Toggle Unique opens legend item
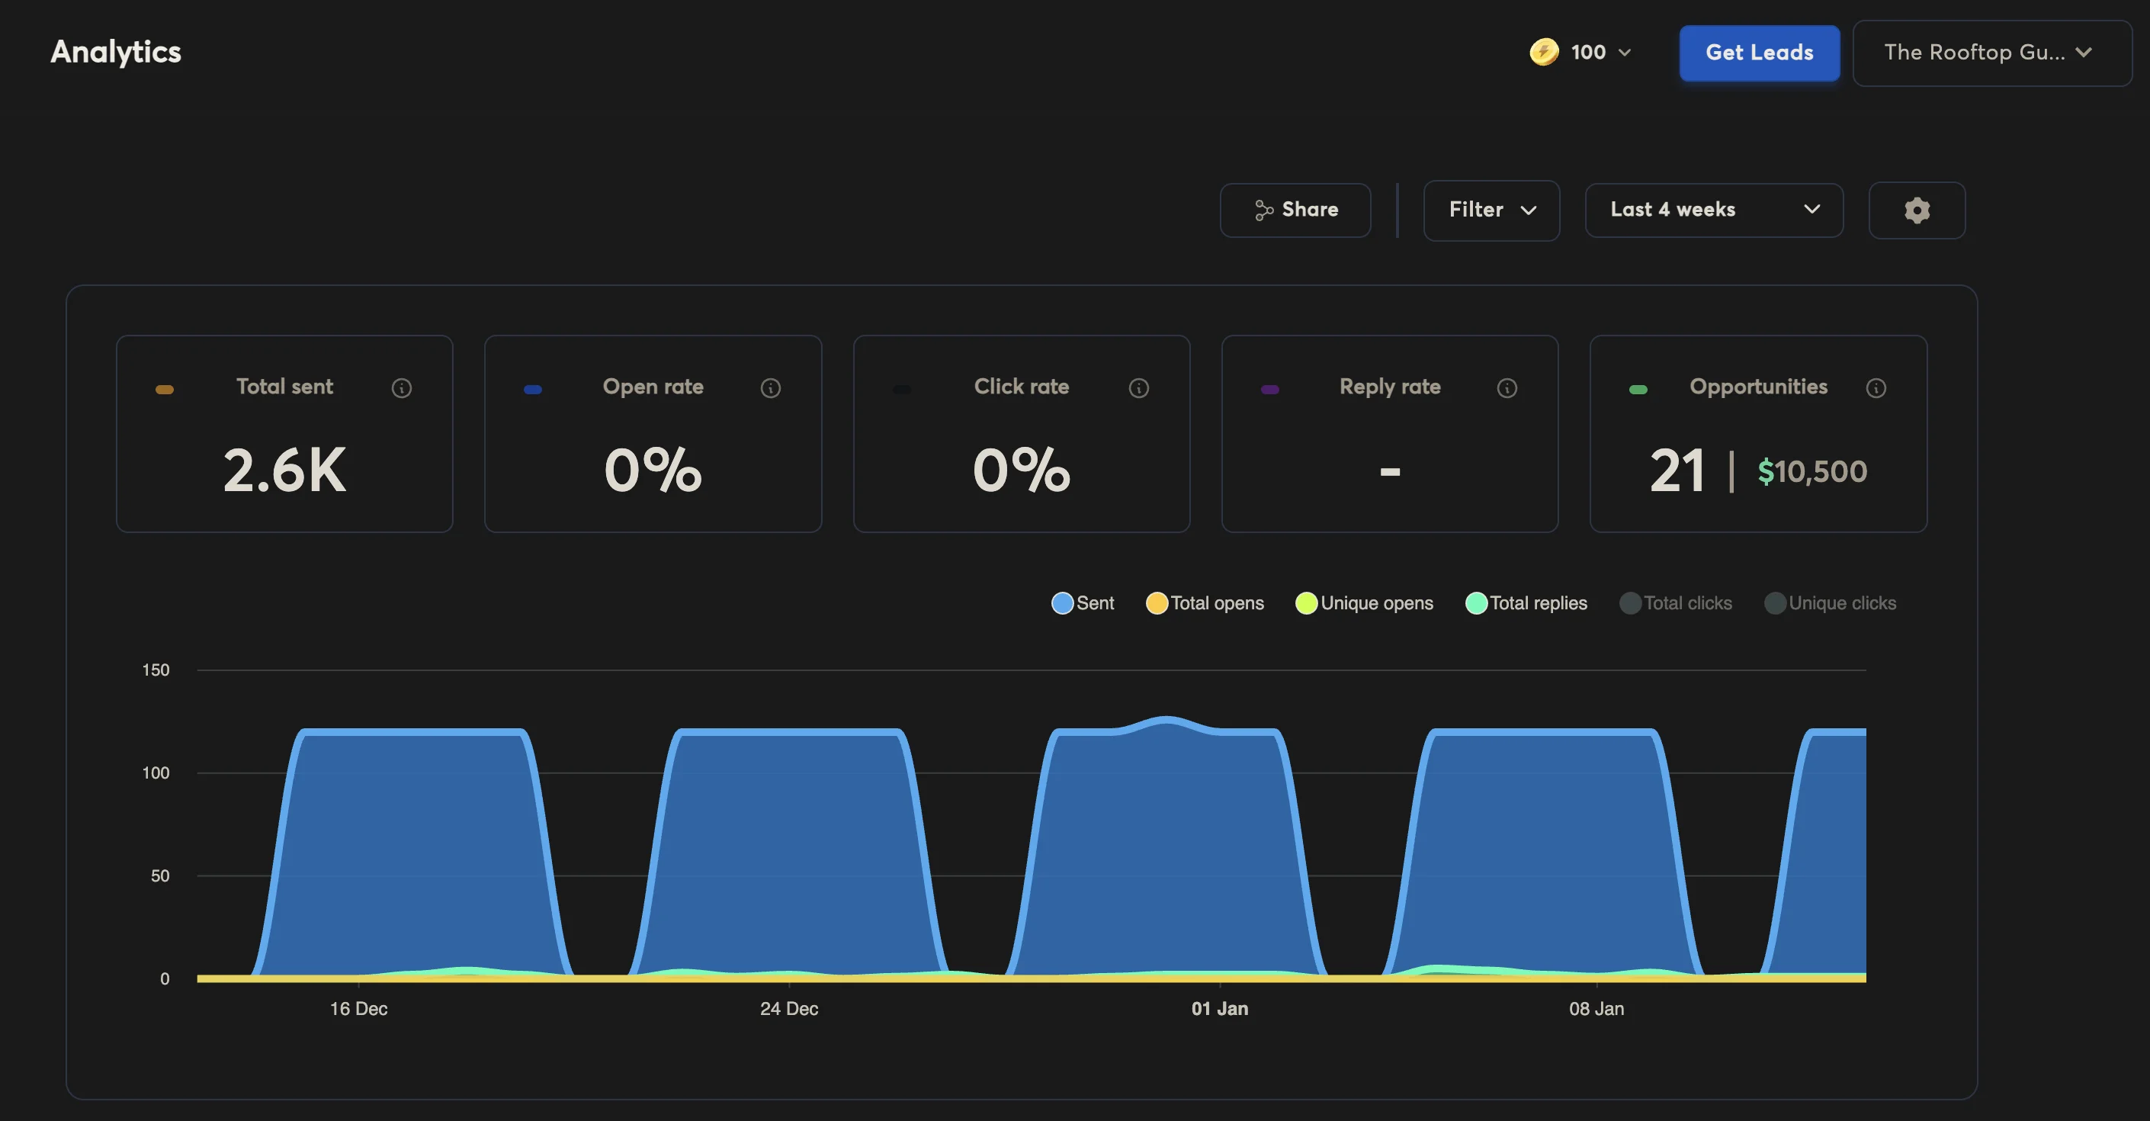Image resolution: width=2150 pixels, height=1121 pixels. coord(1364,602)
